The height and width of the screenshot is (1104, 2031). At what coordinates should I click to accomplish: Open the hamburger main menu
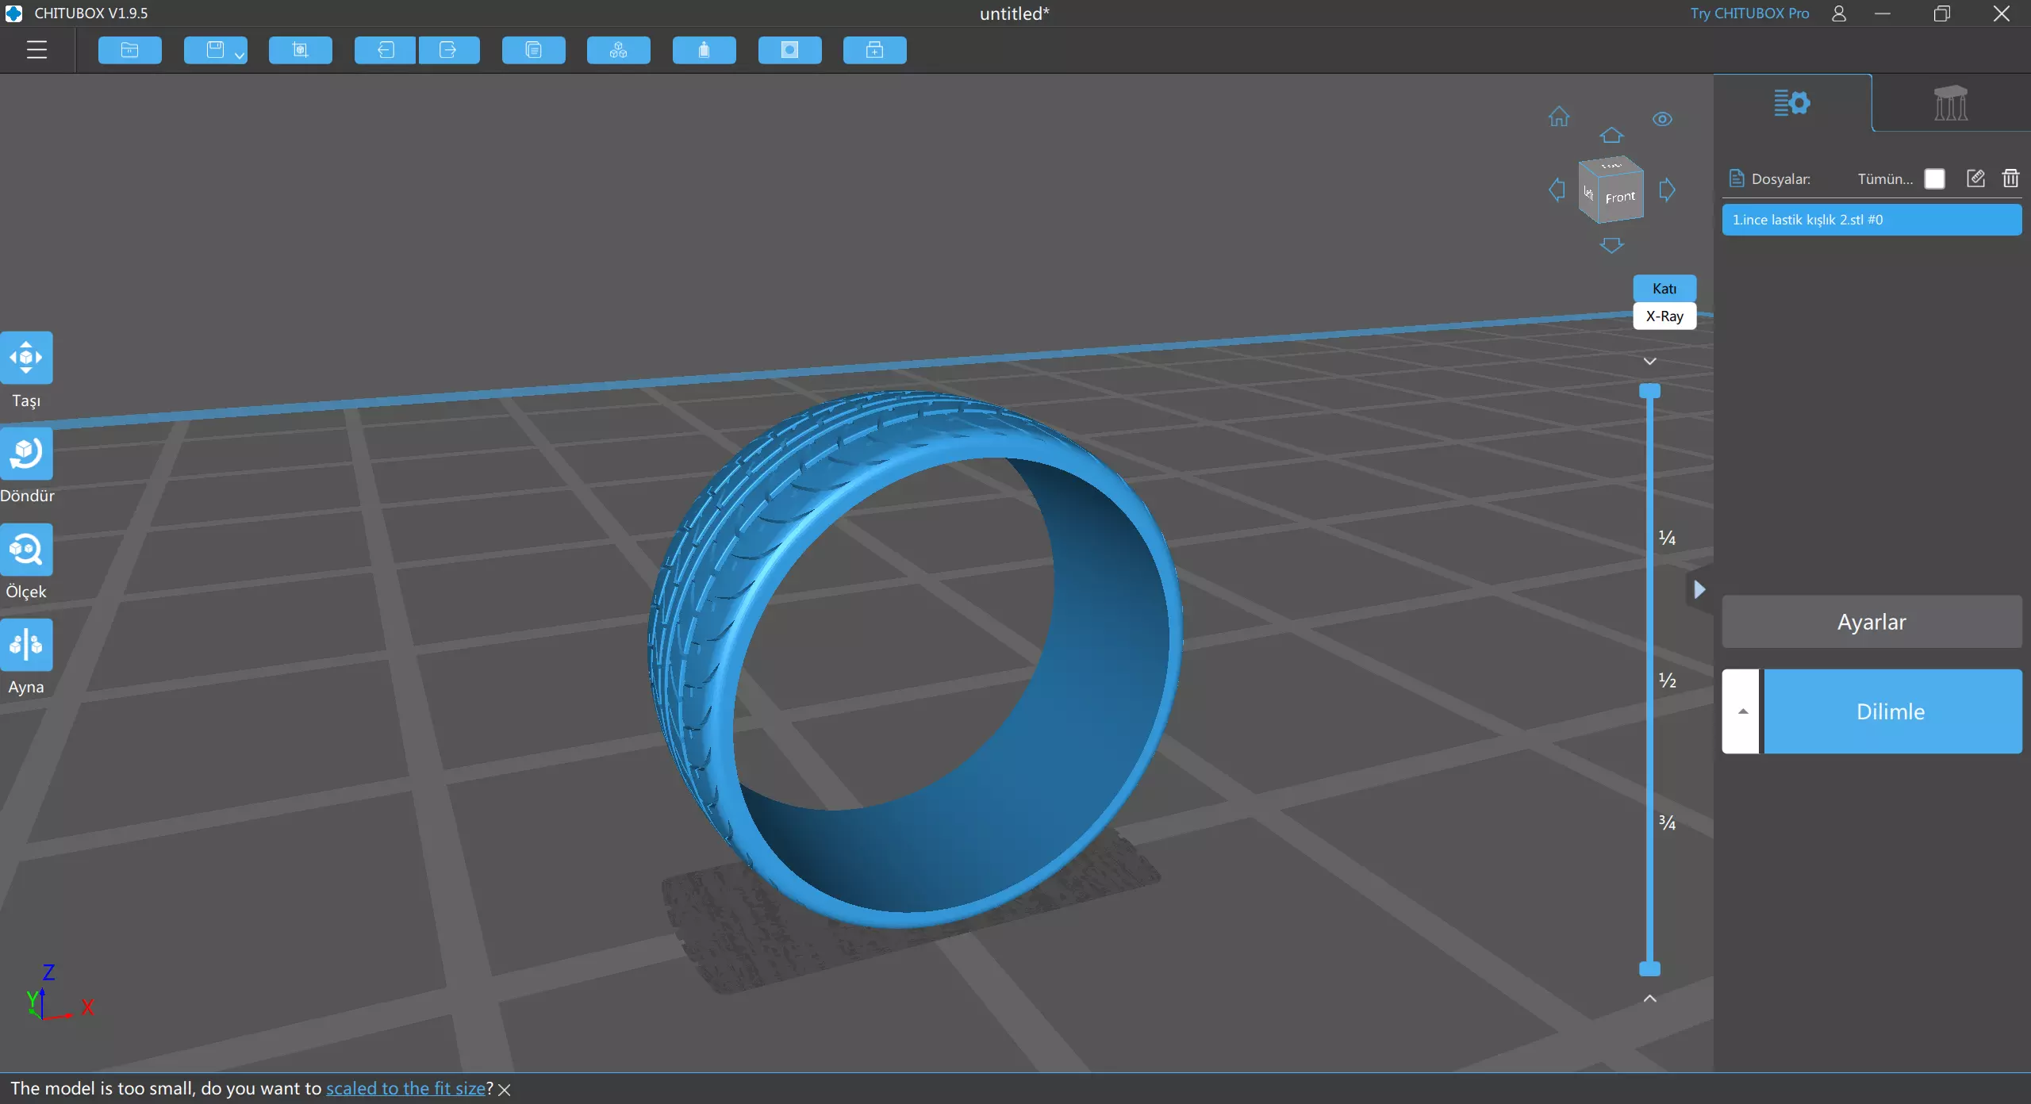pyautogui.click(x=36, y=50)
